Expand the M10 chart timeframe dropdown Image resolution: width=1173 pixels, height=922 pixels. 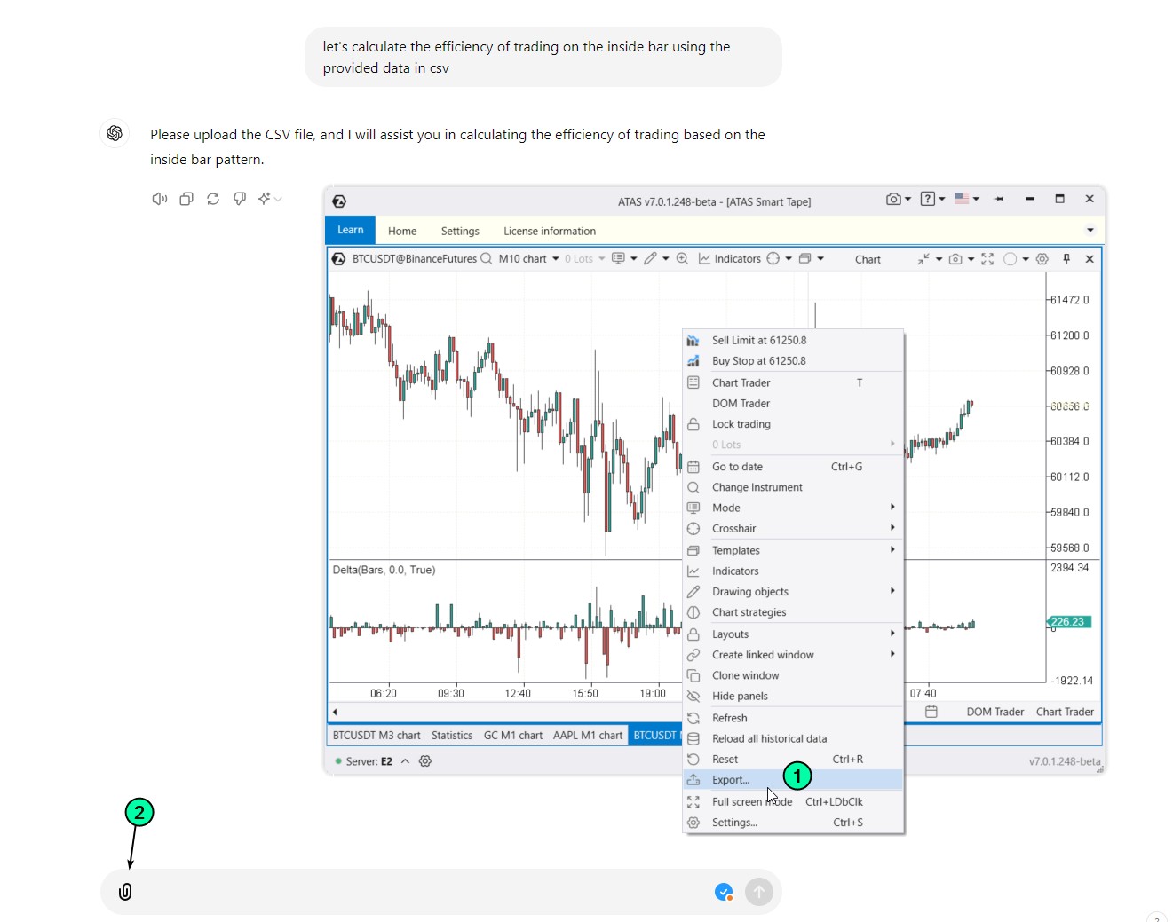click(x=556, y=259)
